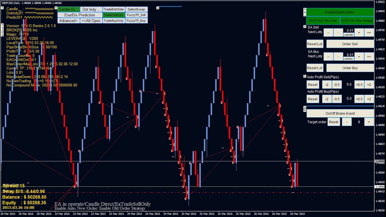Click +2 for Auto Profit Buy
This screenshot has width=386, height=217.
coord(369,99)
